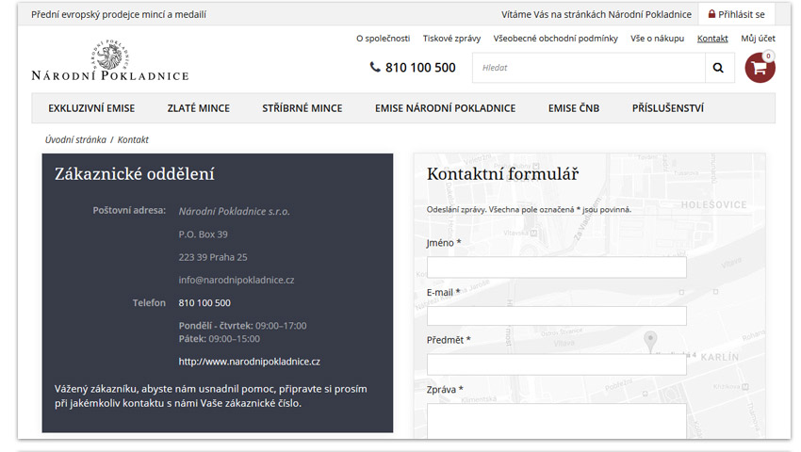Select the Emise ČNB menu item
Screen dimensions: 801x452
(x=574, y=108)
